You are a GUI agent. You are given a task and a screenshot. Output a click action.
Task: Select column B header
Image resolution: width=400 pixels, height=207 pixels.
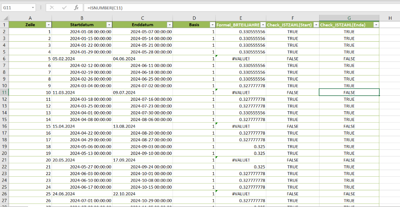(x=82, y=18)
